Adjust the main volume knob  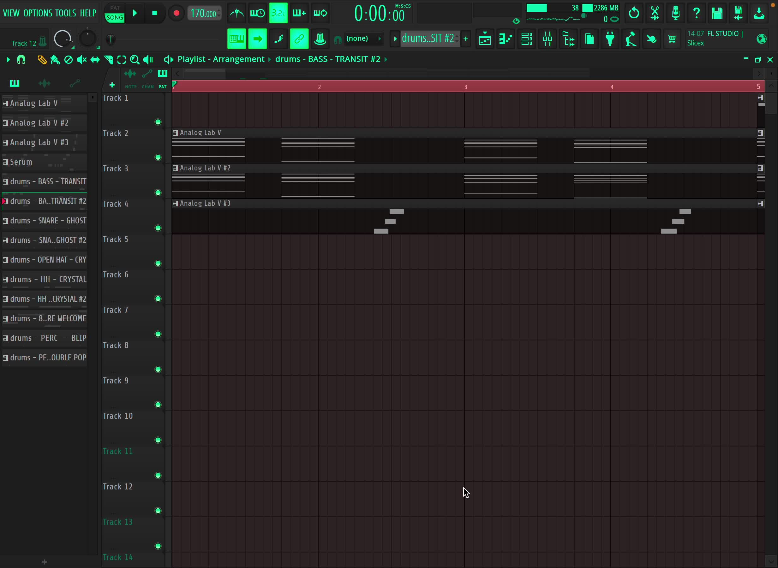pos(63,38)
